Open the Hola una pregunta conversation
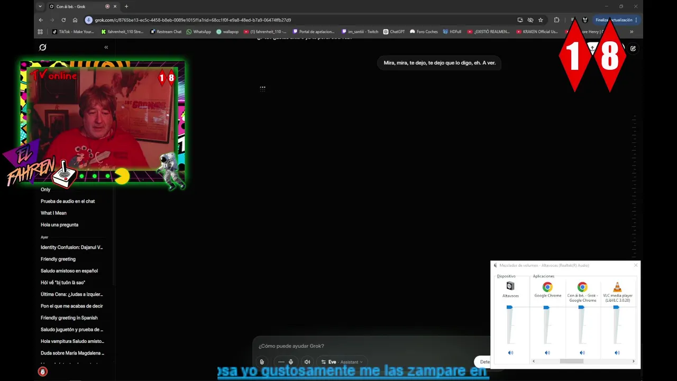The image size is (677, 381). pyautogui.click(x=59, y=224)
